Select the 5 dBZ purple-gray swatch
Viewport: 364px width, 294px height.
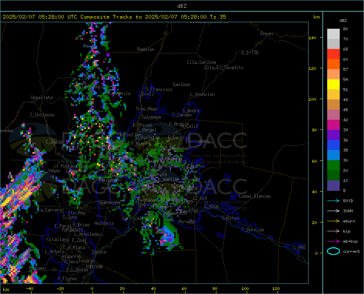click(x=333, y=186)
